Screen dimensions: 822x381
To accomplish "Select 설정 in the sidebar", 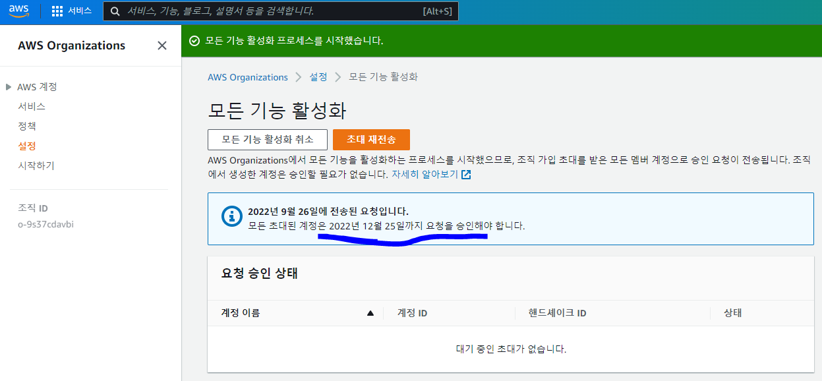I will click(27, 146).
